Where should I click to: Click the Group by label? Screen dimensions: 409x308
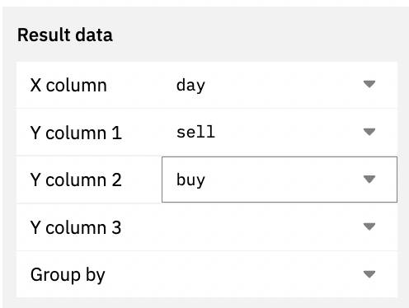[68, 275]
